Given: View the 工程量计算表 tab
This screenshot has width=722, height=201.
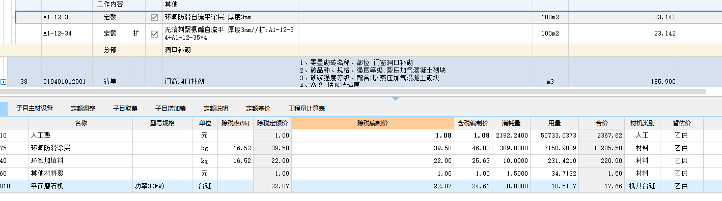Looking at the screenshot, I should point(307,109).
